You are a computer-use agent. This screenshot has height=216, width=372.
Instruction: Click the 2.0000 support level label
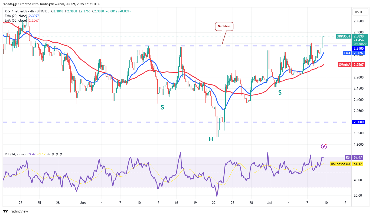coord(359,122)
